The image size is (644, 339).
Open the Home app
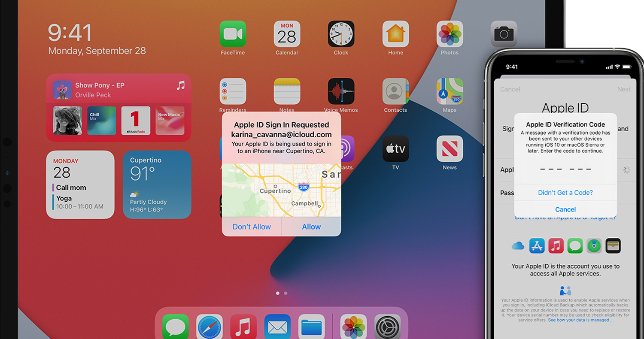tap(395, 34)
